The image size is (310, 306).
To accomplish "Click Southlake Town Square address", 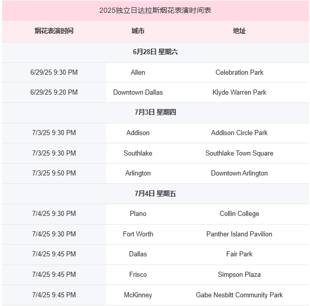I will click(239, 154).
